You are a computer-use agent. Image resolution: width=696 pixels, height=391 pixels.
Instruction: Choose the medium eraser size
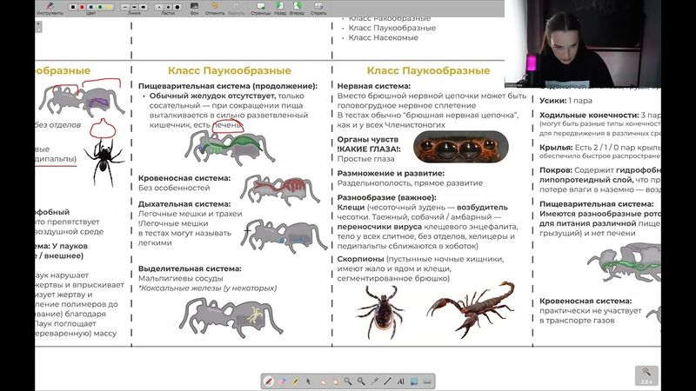click(168, 7)
